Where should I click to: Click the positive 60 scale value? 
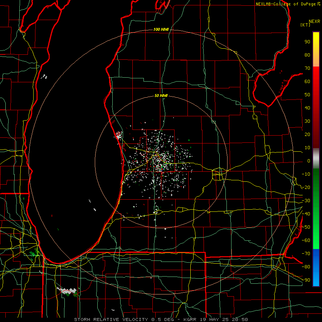click(307, 82)
